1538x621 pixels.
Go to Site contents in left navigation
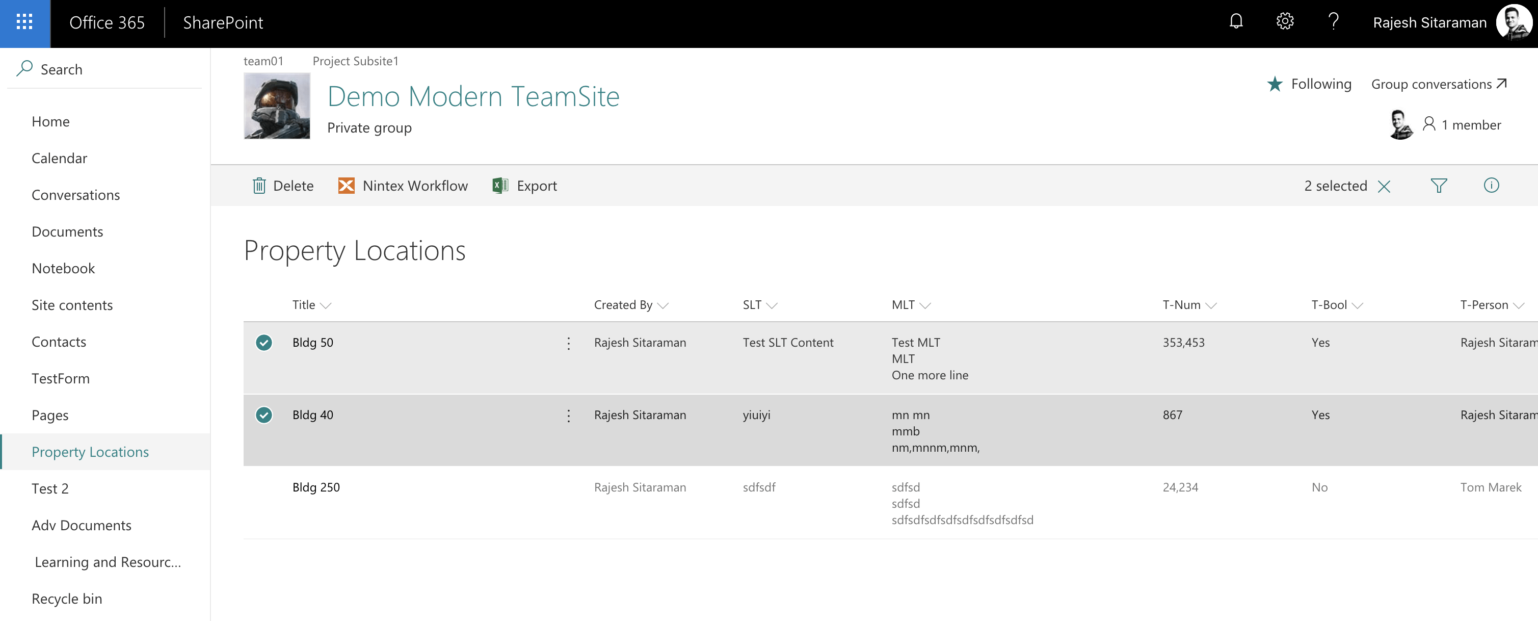tap(72, 305)
